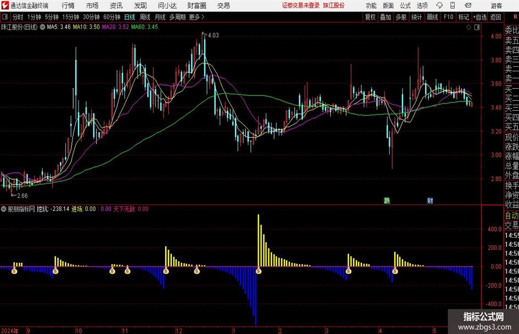Click the 多股 button
The width and height of the screenshot is (519, 334).
click(x=401, y=17)
